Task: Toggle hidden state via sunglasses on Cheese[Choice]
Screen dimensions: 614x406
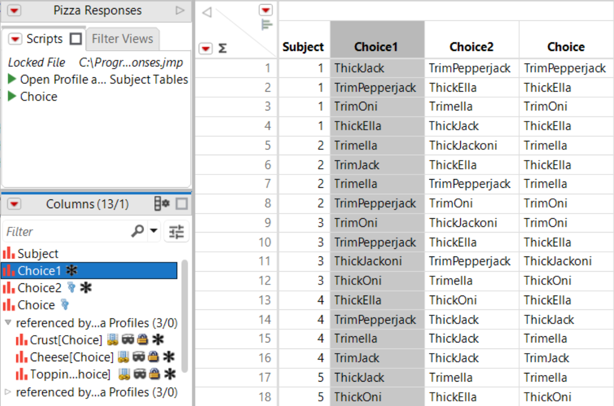Action: (139, 356)
